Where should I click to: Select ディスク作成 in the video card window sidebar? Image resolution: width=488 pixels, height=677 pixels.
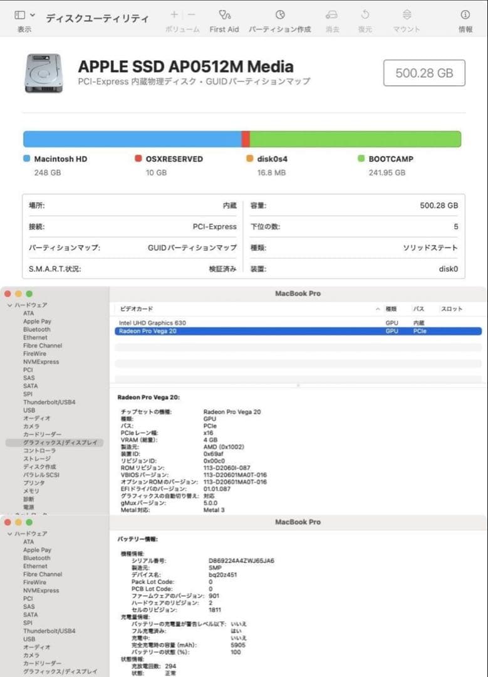point(39,467)
